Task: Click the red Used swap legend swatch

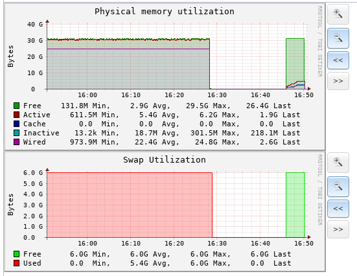Action: coord(16,263)
